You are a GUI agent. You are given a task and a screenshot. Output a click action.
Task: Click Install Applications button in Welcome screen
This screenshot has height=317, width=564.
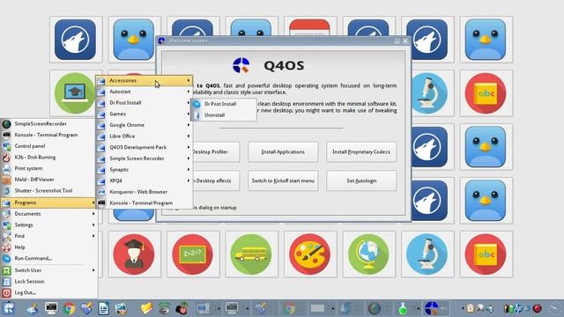pos(283,151)
